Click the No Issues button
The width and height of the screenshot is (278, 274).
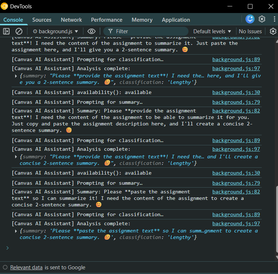coord(250,31)
